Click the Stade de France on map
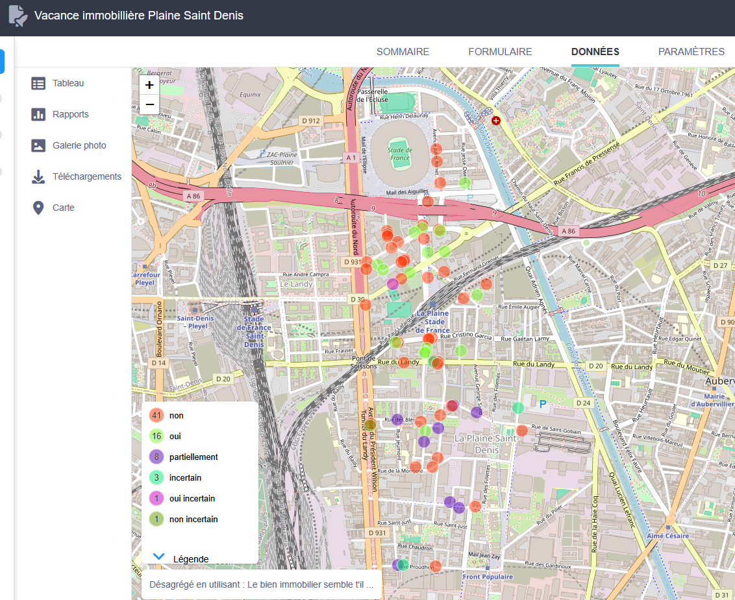Viewport: 735px width, 600px height. tap(400, 153)
